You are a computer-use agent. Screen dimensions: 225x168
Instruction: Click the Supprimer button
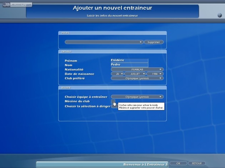[154, 42]
